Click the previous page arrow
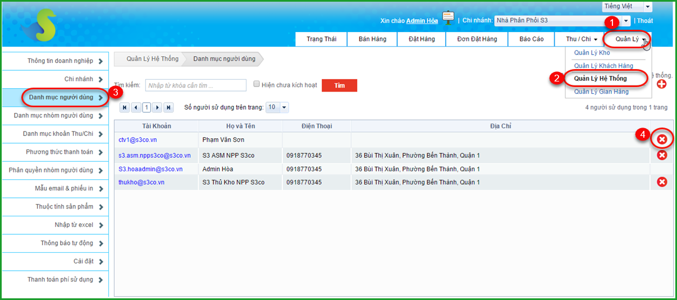Viewport: 677px width, 300px height. pyautogui.click(x=136, y=107)
